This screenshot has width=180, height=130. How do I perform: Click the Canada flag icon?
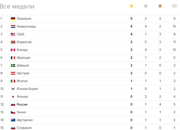(13, 50)
